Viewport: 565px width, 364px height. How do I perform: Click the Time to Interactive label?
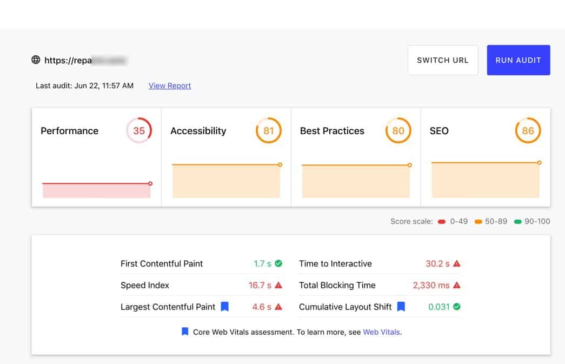335,263
